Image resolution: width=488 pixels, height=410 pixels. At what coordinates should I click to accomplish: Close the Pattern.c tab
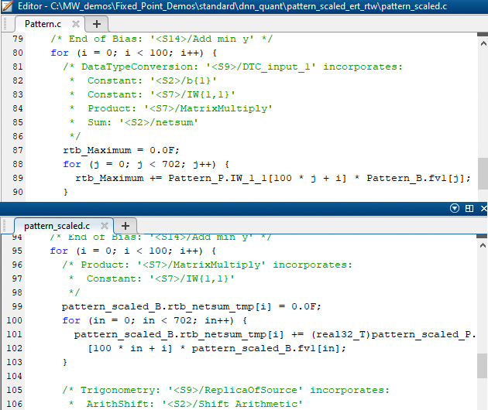[x=76, y=24]
